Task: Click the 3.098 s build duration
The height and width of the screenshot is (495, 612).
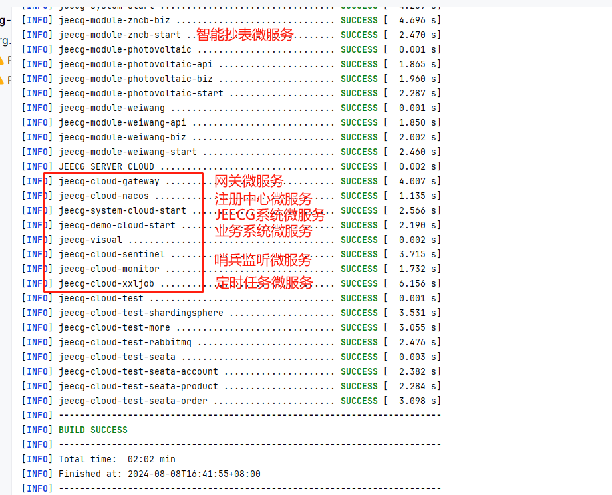Action: pos(418,401)
